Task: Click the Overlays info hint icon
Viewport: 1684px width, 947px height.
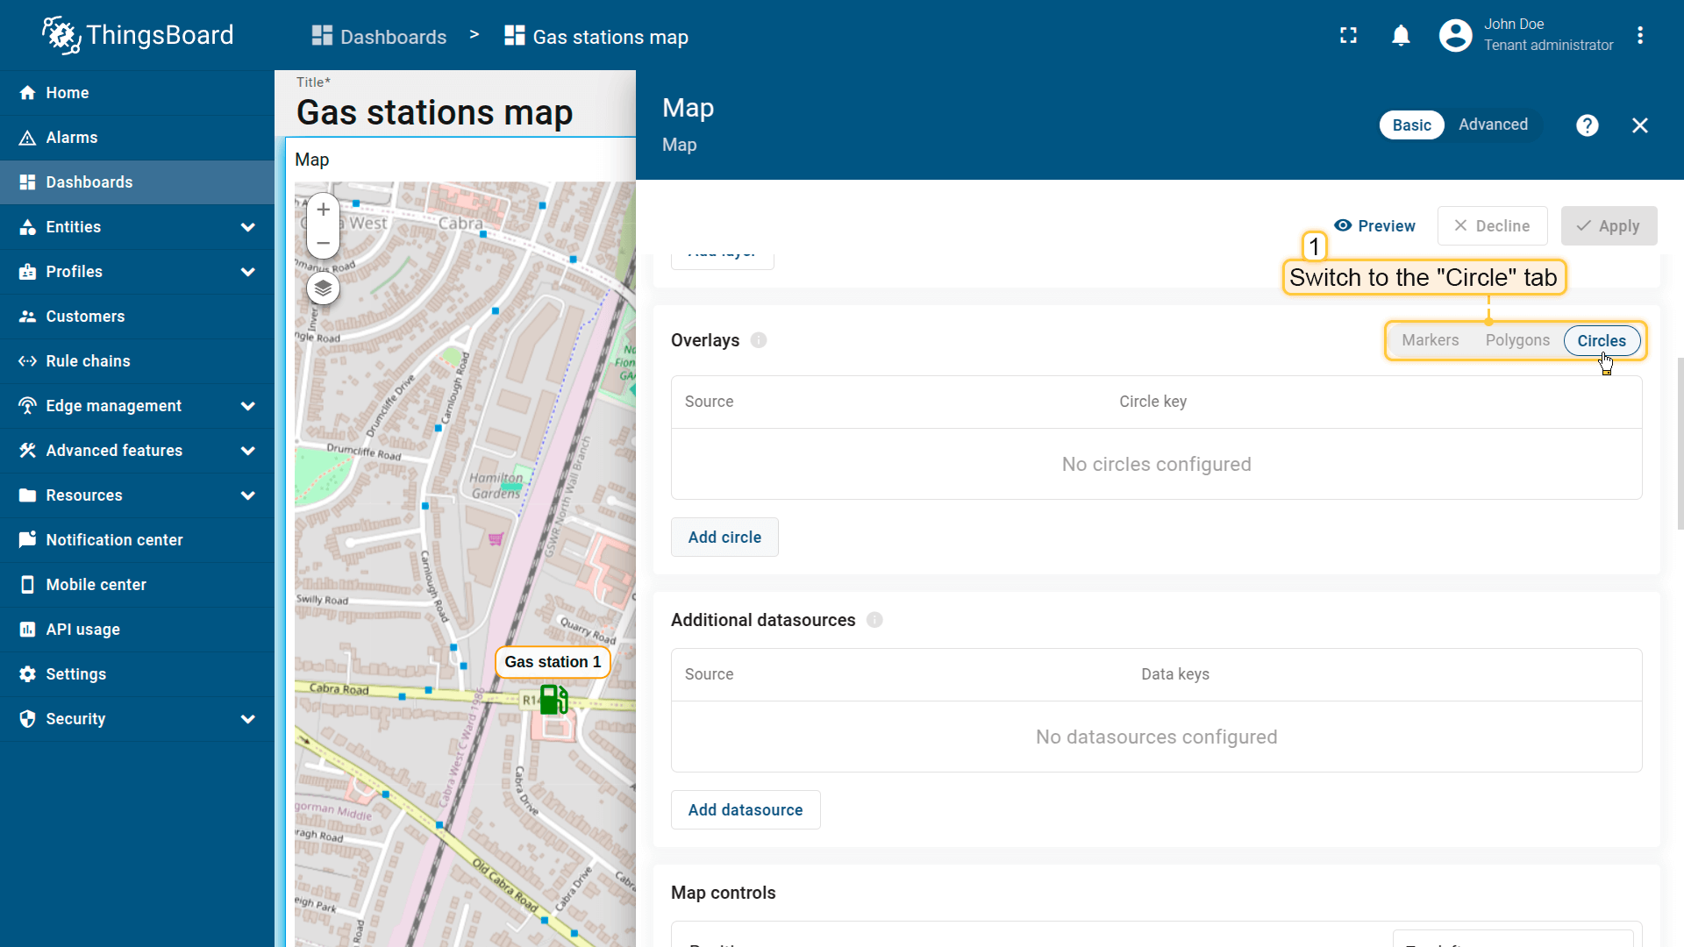Action: 759,340
